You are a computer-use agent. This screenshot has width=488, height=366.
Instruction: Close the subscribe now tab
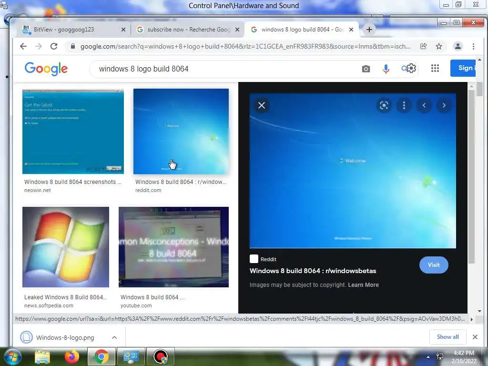tap(237, 30)
